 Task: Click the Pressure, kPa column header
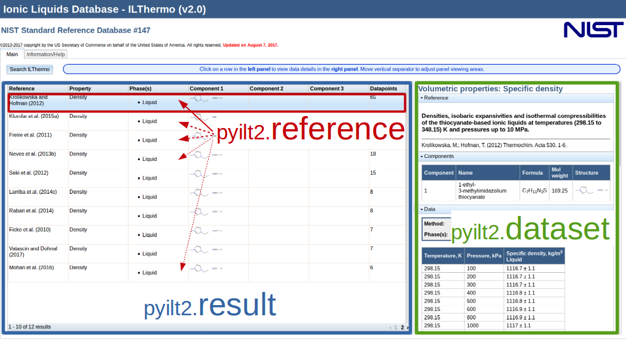pyautogui.click(x=484, y=256)
